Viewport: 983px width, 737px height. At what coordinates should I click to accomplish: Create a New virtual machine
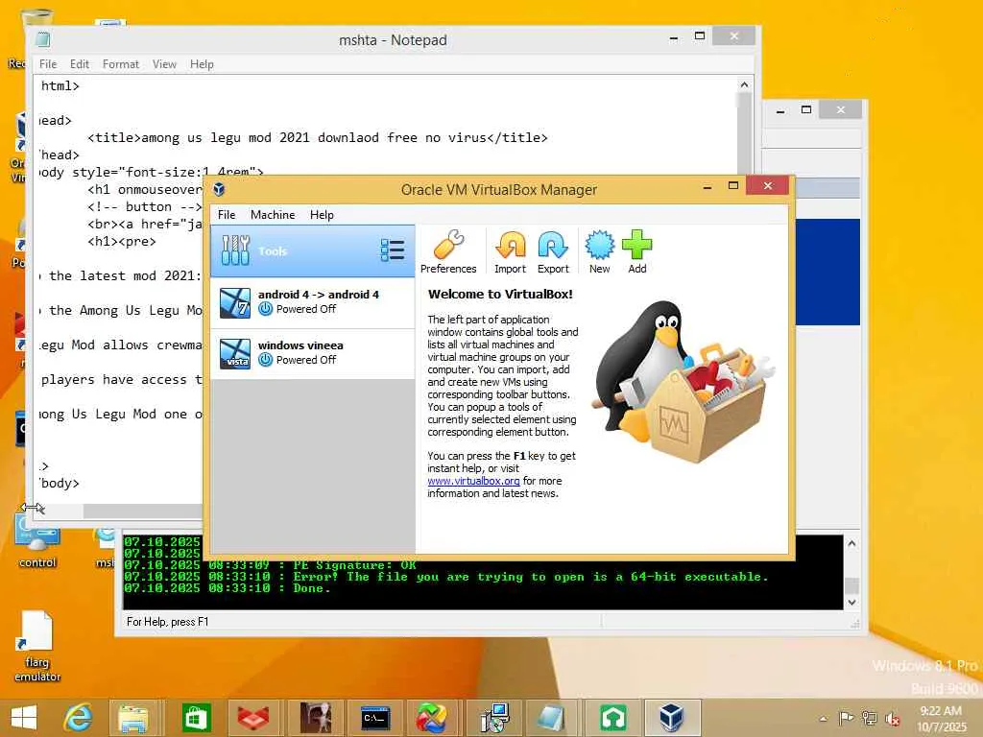click(x=599, y=251)
